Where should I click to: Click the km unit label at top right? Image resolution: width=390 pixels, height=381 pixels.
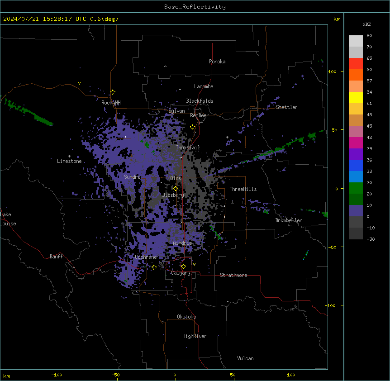(337, 19)
